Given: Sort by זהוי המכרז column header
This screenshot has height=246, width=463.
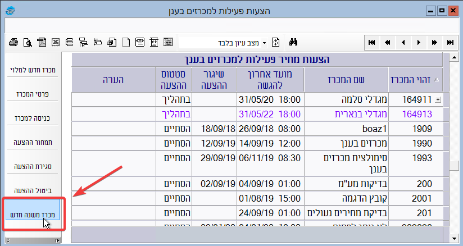Looking at the screenshot, I should tap(415, 80).
